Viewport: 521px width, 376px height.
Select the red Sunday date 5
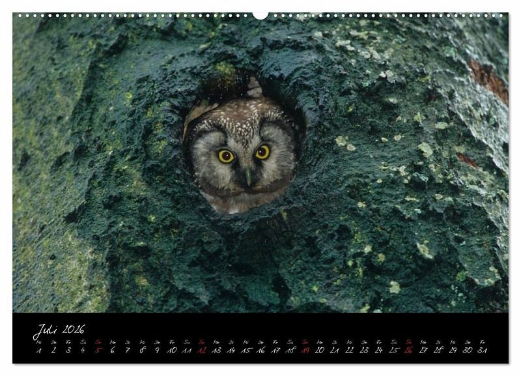(98, 350)
